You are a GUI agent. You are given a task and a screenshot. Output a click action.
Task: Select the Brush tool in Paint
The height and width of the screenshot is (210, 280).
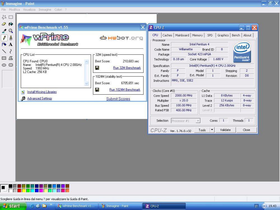point(11,38)
